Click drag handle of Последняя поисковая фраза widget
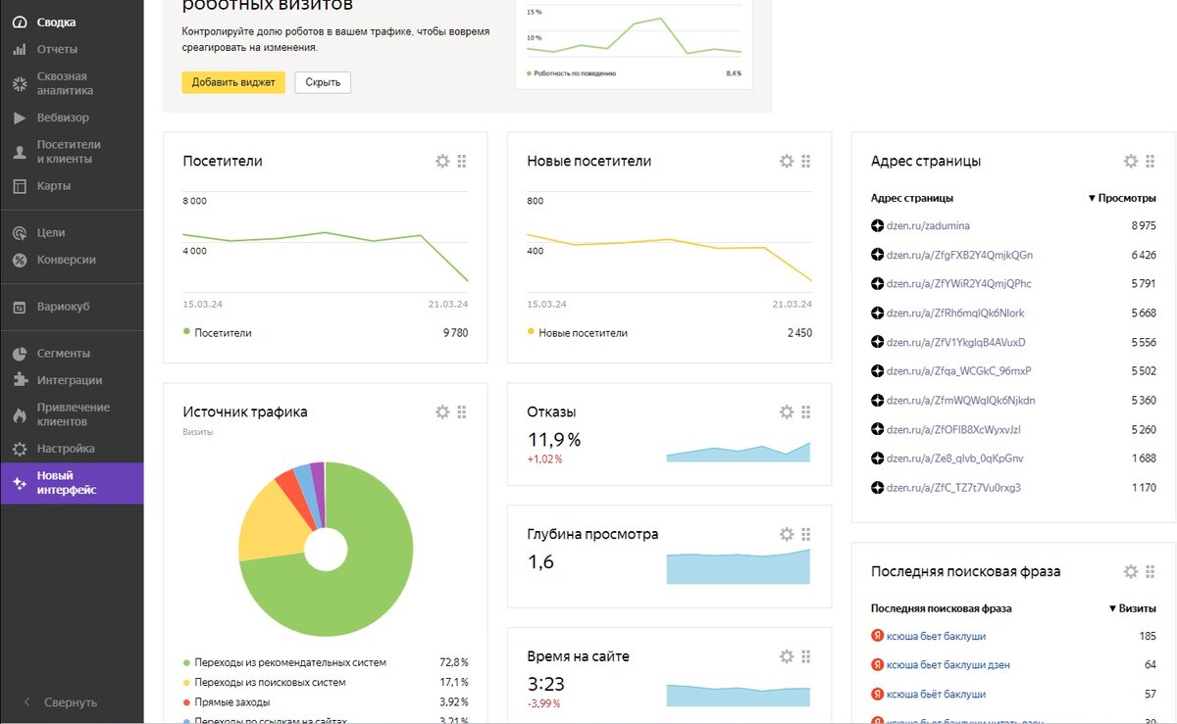The width and height of the screenshot is (1177, 724). [1151, 571]
